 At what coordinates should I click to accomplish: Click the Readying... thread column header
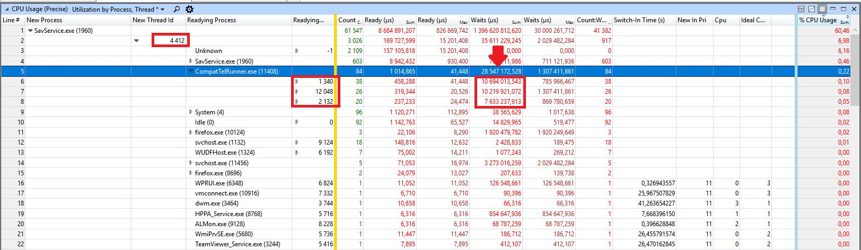[x=313, y=20]
